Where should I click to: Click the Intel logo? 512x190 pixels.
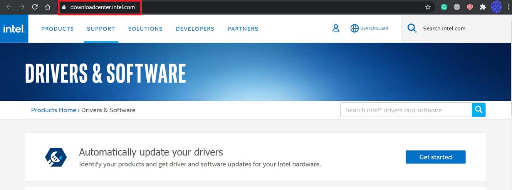click(x=14, y=28)
